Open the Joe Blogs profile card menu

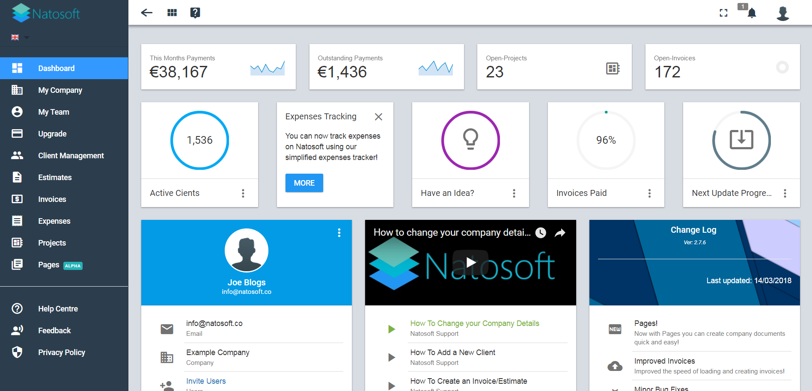[339, 232]
